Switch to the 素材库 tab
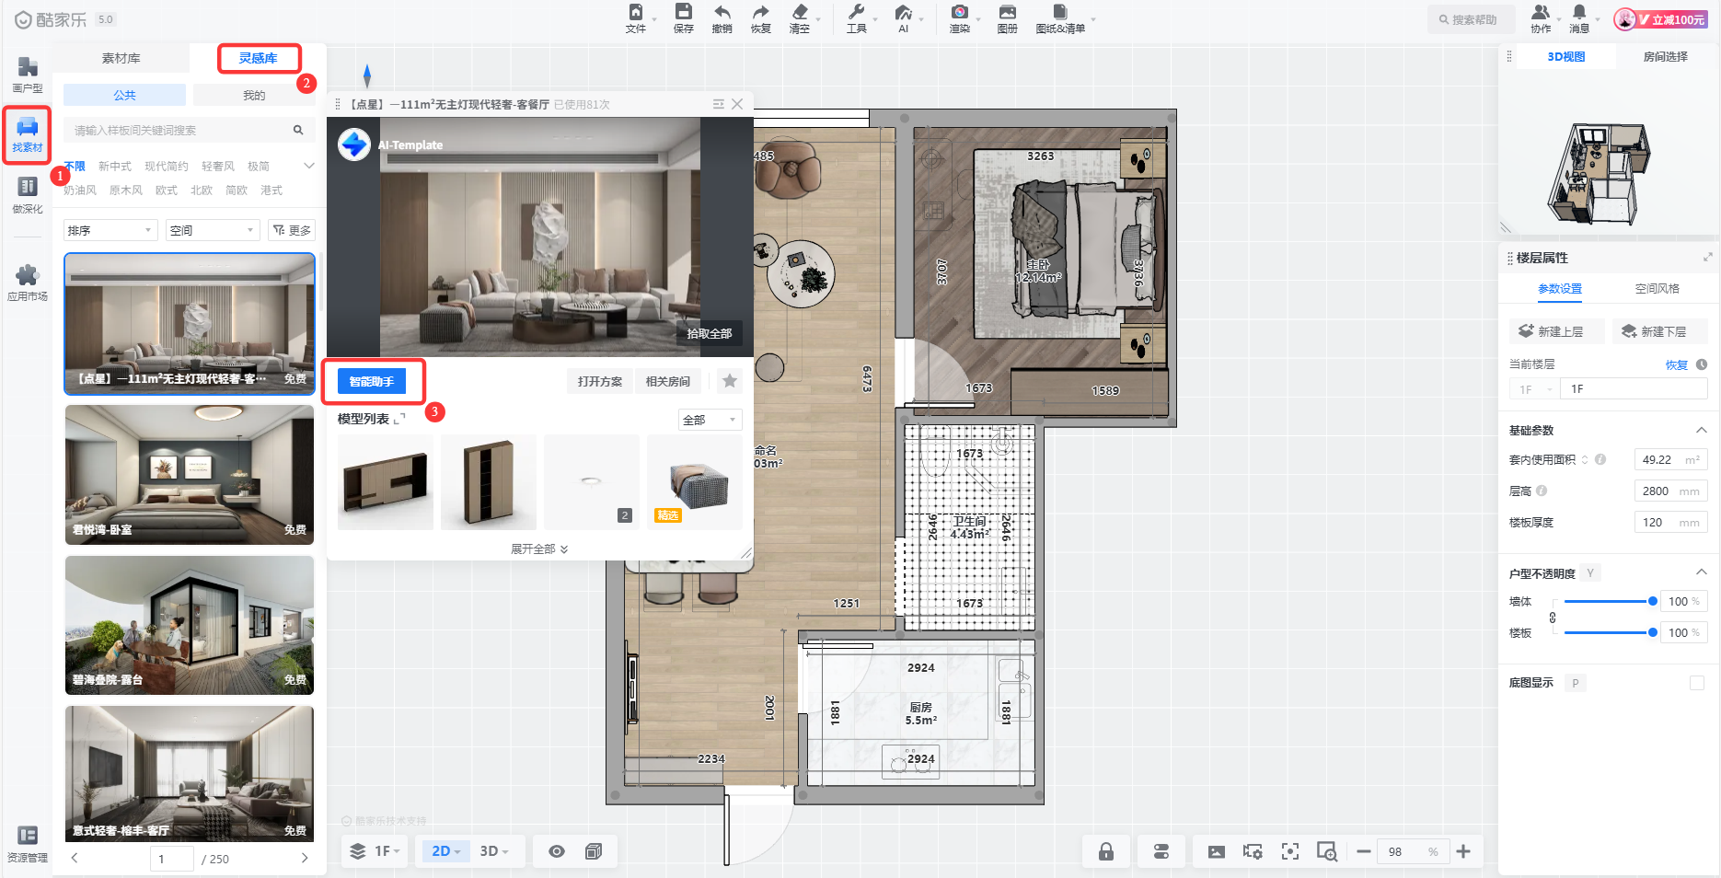Screen dimensions: 1721x878 pyautogui.click(x=121, y=58)
